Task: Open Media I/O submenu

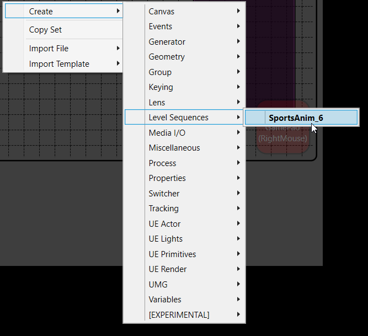Action: [167, 132]
